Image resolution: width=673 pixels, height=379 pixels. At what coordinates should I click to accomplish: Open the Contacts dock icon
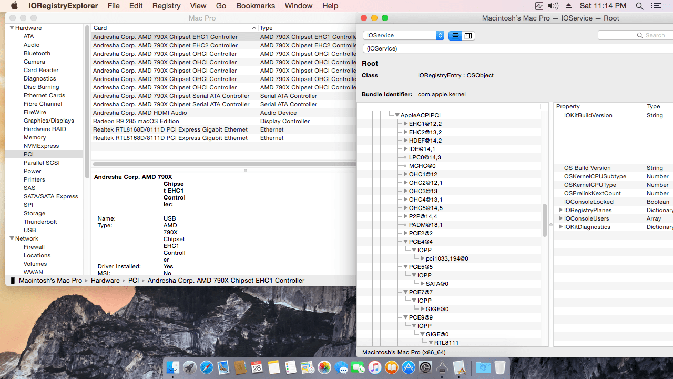(x=240, y=367)
